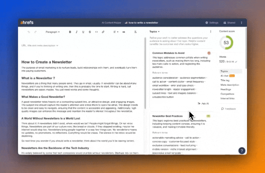Toggle underline formatting
The height and width of the screenshot is (173, 265).
pos(83,32)
